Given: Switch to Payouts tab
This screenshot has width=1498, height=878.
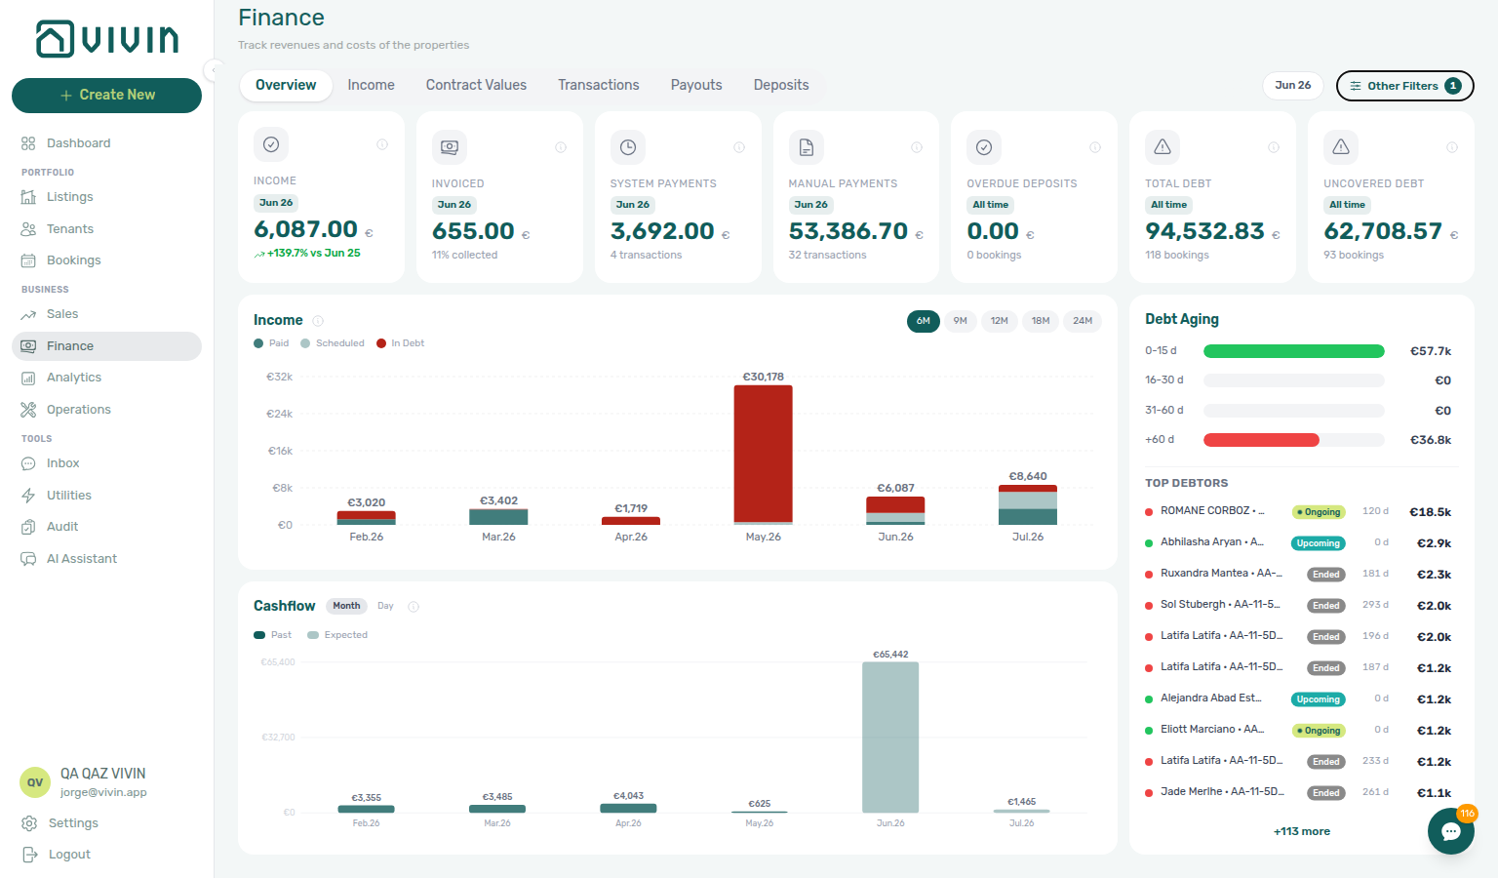Looking at the screenshot, I should click(696, 86).
